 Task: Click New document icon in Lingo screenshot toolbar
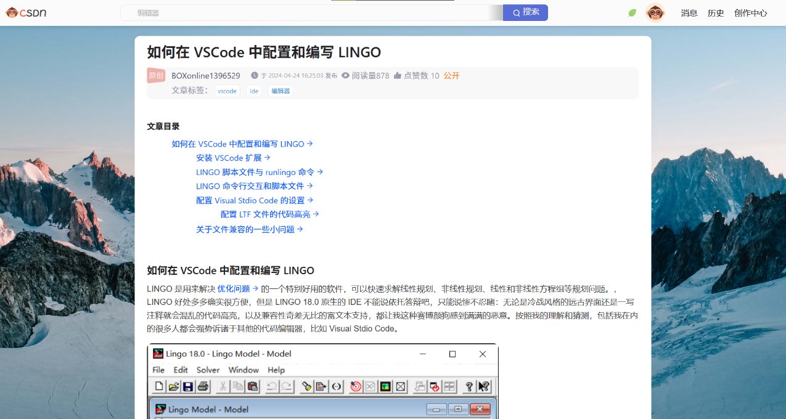tap(159, 387)
